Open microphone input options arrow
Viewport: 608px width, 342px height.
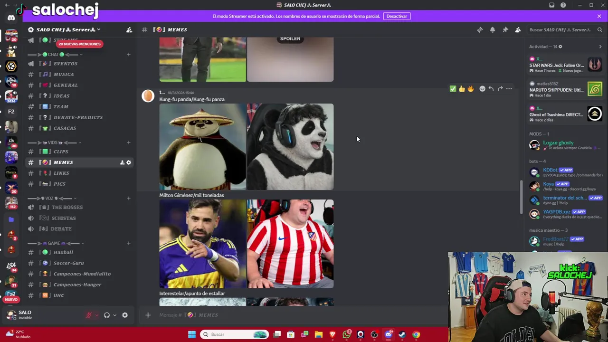pos(96,315)
